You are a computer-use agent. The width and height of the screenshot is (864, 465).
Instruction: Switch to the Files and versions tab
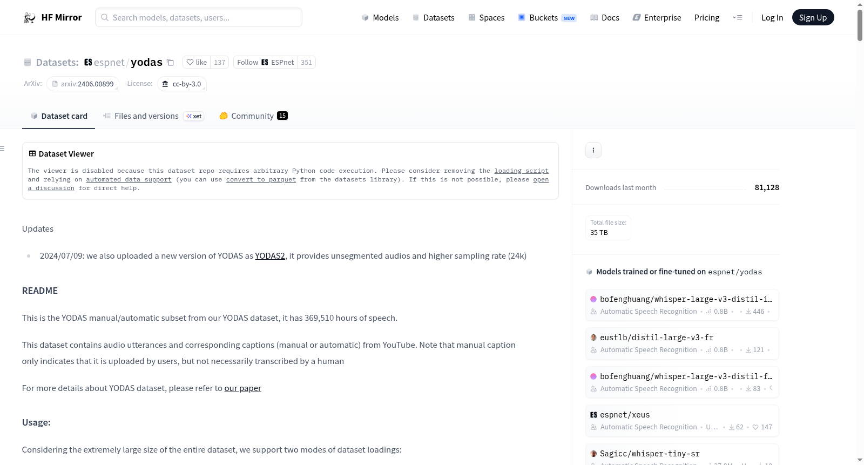pos(153,116)
